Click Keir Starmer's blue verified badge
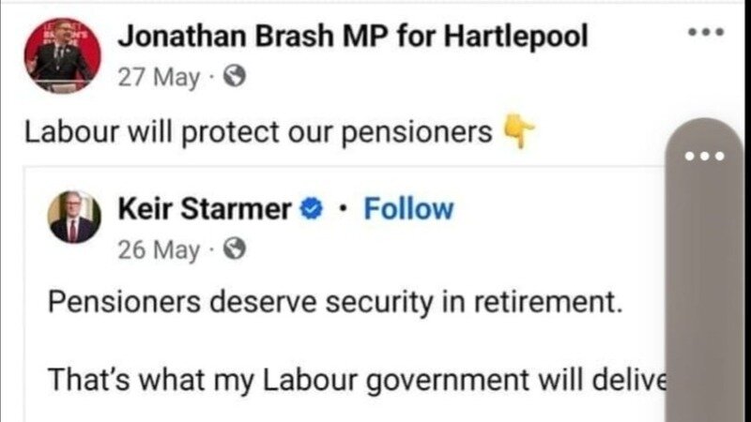Viewport: 751px width, 422px height. pos(312,209)
